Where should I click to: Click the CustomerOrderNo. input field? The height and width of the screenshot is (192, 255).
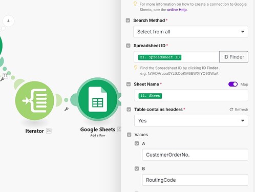coord(195,155)
